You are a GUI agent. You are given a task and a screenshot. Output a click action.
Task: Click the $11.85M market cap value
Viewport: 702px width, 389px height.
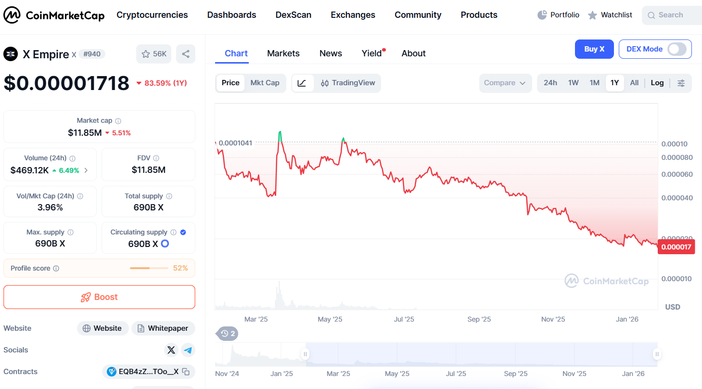point(85,133)
